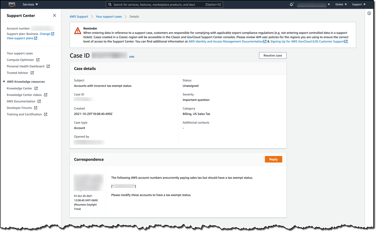Open Compute Optimizer sidebar item

point(20,60)
